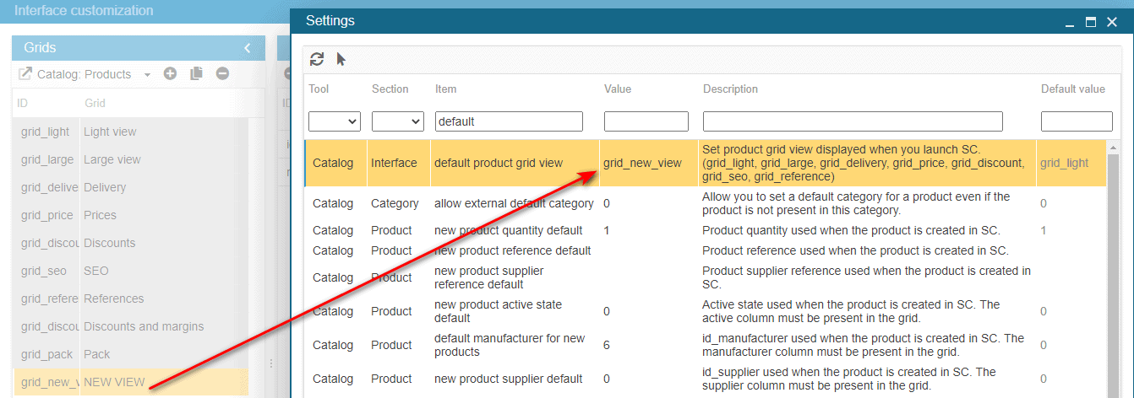Click the grid_new_view value cell
Image resolution: width=1134 pixels, height=398 pixels.
[x=642, y=163]
